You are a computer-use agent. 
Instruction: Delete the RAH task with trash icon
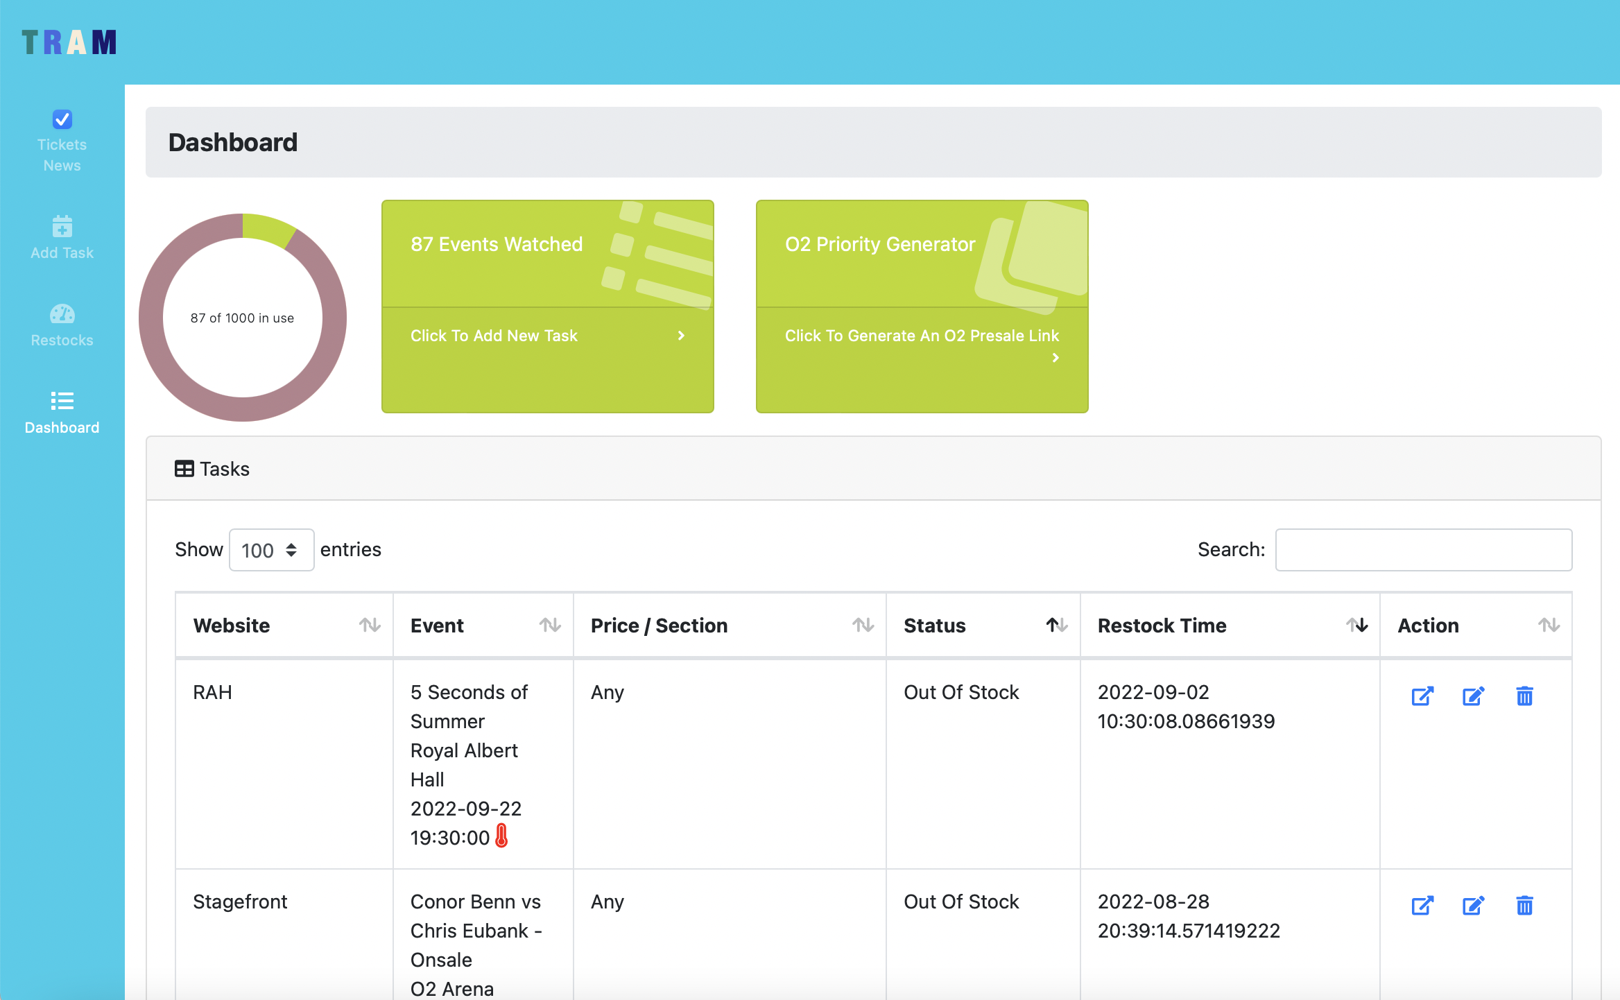click(x=1524, y=696)
